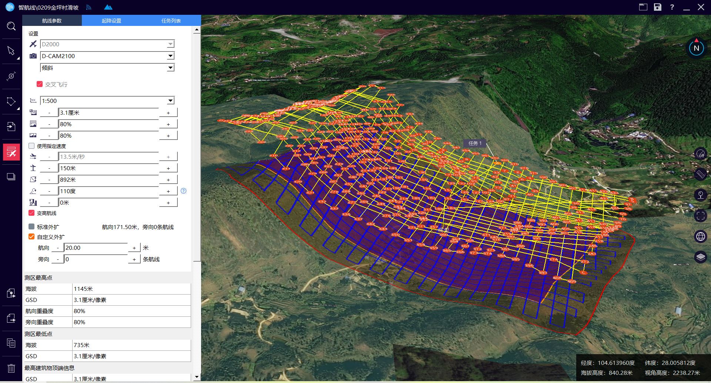Increase the 150米 height with plus button
The image size is (711, 383).
click(168, 168)
